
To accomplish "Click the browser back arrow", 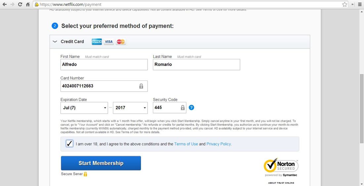I will coord(5,4).
